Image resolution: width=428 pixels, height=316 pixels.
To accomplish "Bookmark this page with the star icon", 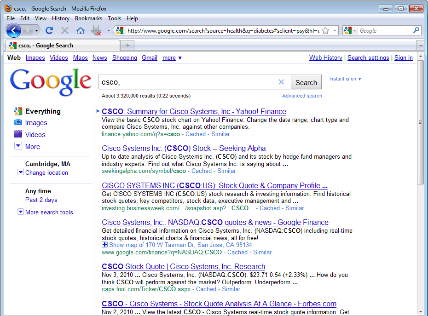I will click(x=325, y=30).
